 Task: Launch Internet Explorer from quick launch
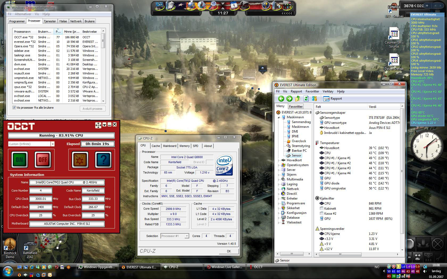(32, 267)
